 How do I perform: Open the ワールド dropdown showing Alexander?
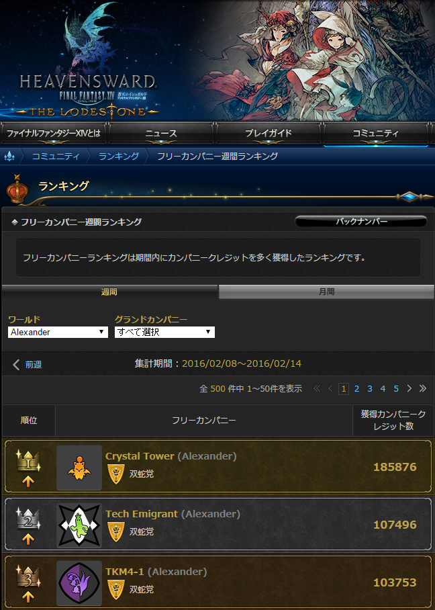click(58, 332)
